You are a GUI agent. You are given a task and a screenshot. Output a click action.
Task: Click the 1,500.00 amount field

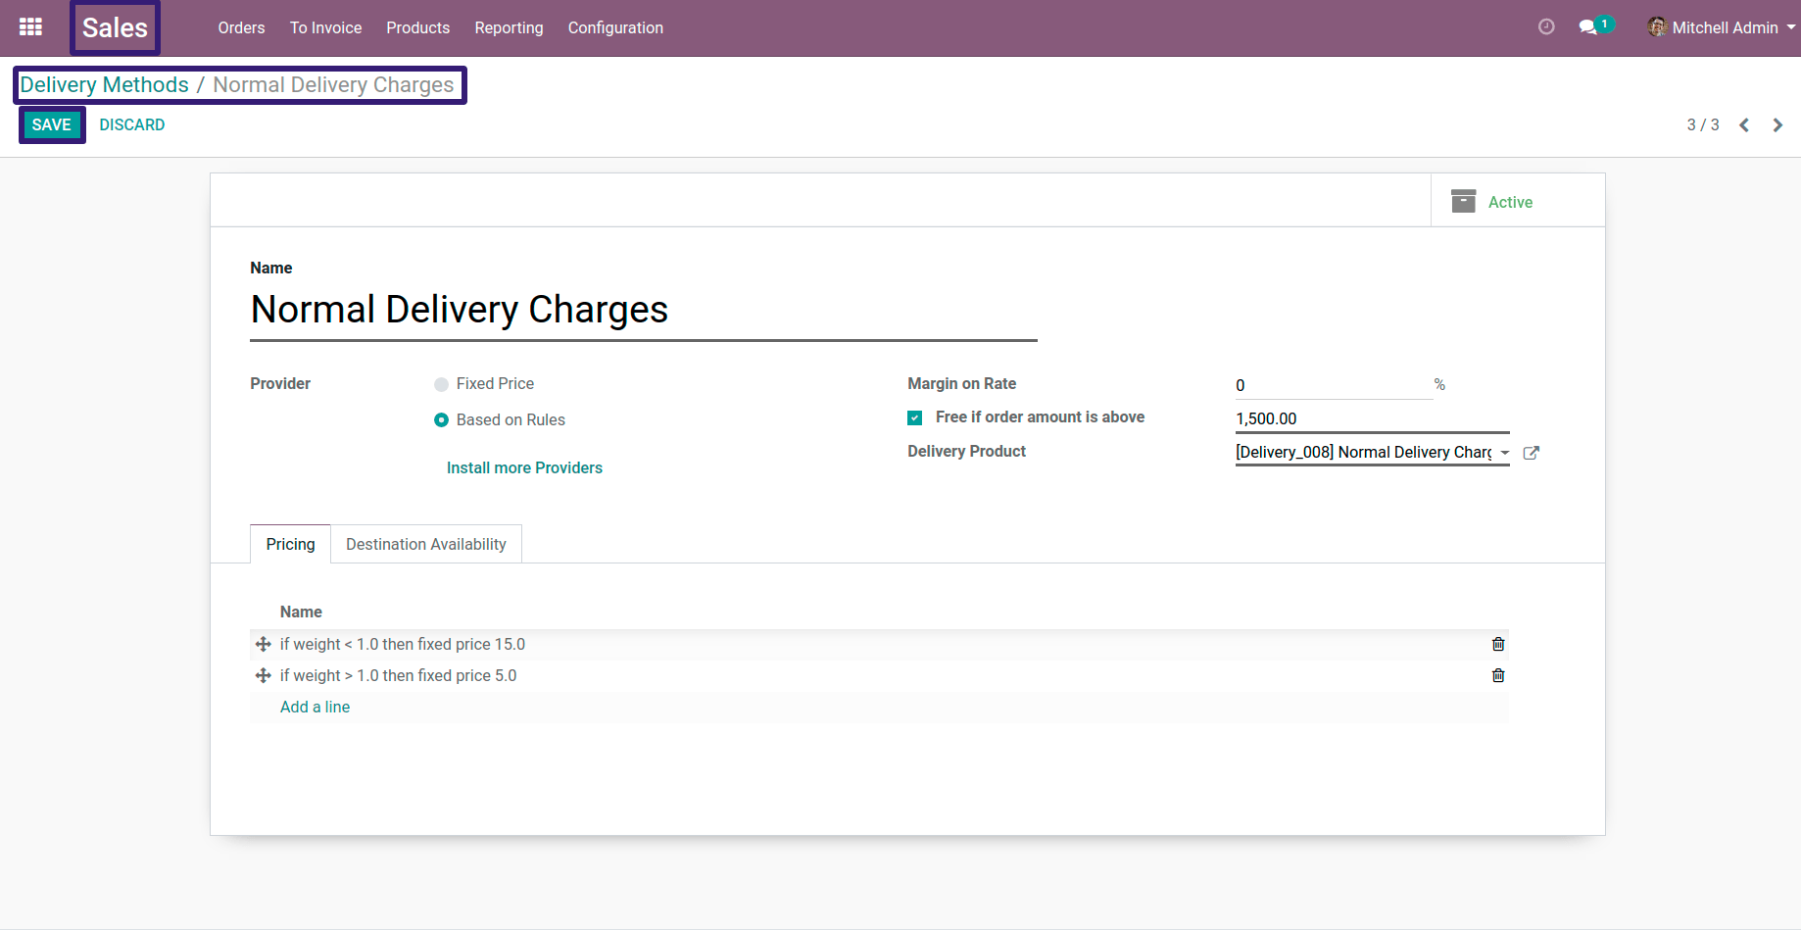(x=1372, y=418)
